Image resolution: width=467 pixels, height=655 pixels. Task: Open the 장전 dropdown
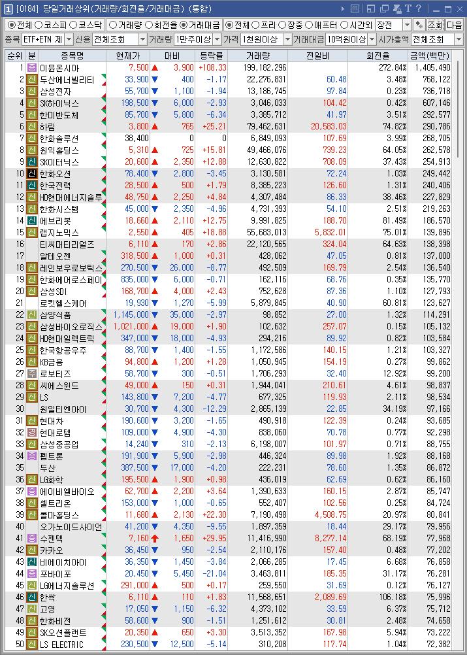tap(408, 25)
